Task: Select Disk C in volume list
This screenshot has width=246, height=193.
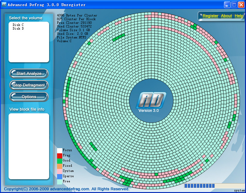Action: [x=18, y=25]
